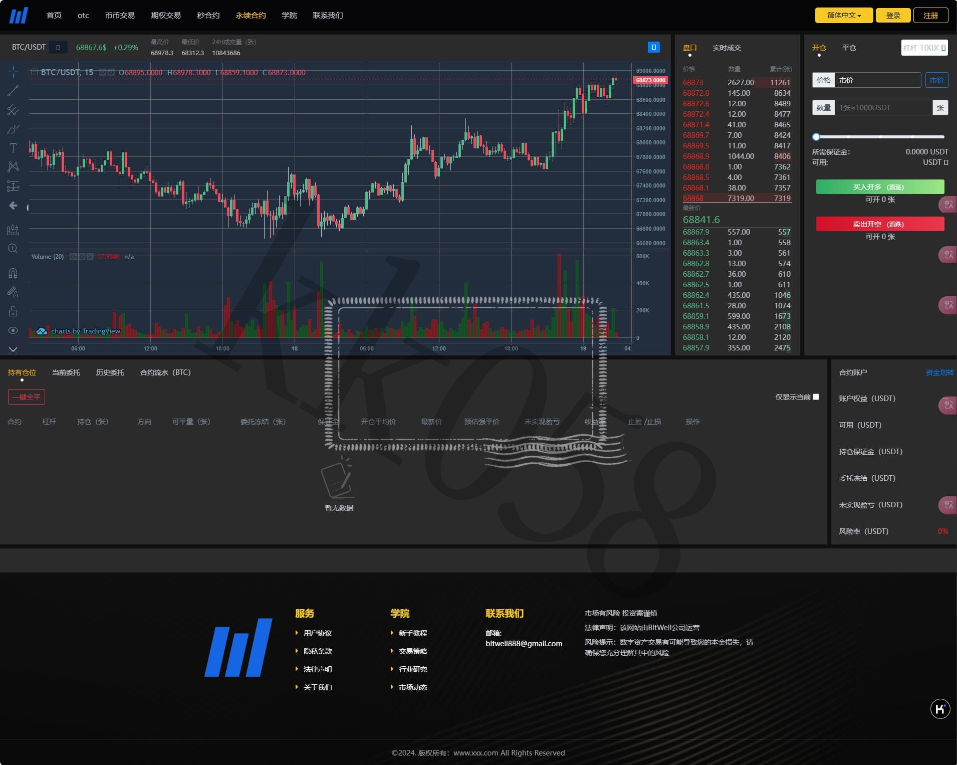Toggle the blue 市价 market price button
Image resolution: width=957 pixels, height=765 pixels.
[x=936, y=80]
